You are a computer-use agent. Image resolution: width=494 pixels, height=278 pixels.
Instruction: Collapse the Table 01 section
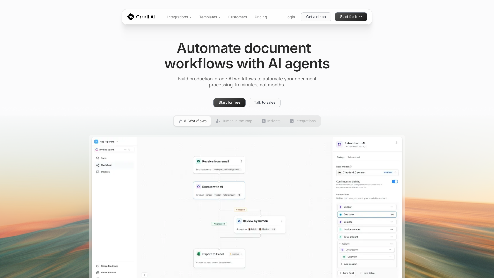(340, 244)
